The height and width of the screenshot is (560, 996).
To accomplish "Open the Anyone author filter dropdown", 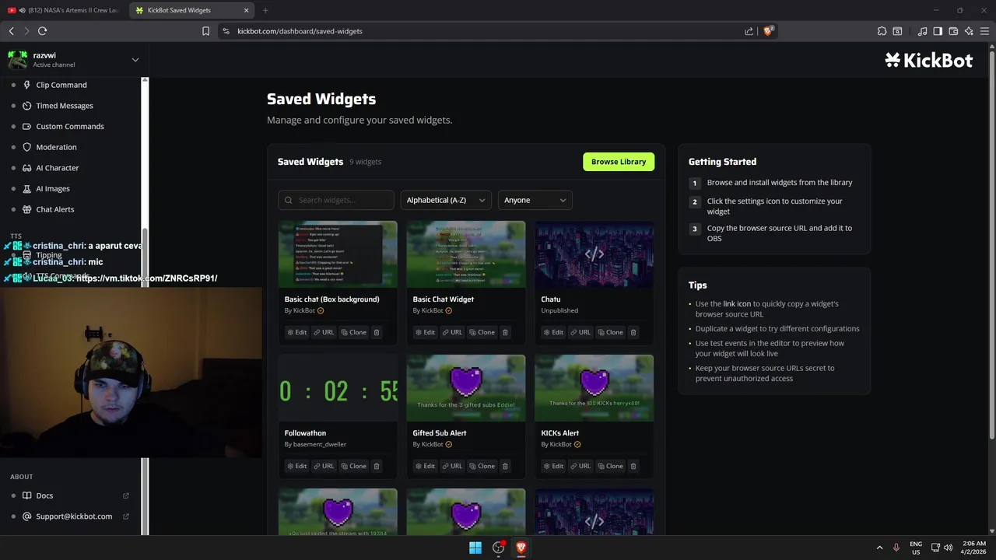I will pos(535,200).
